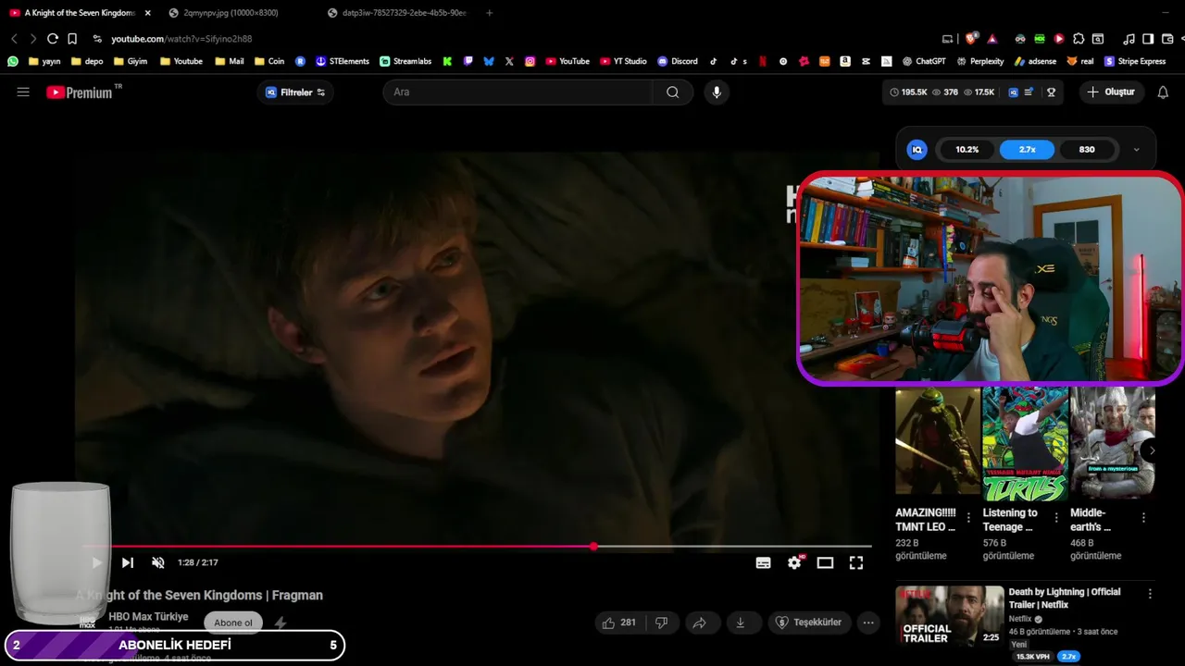Image resolution: width=1185 pixels, height=666 pixels.
Task: Toggle the browser sidebar panel icon
Action: (x=1148, y=39)
